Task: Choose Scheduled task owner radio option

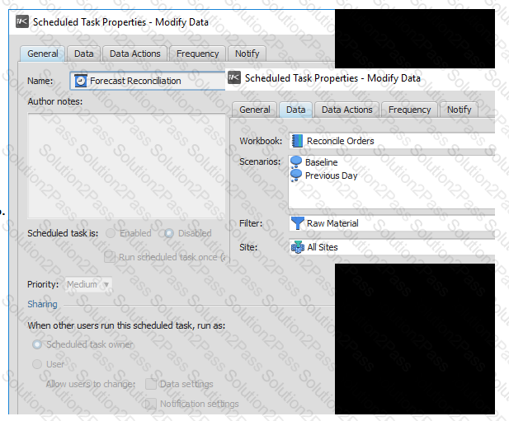Action: pyautogui.click(x=37, y=344)
